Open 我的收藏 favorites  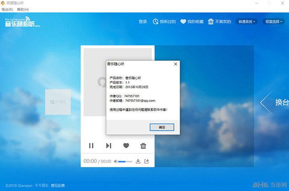coord(195,22)
